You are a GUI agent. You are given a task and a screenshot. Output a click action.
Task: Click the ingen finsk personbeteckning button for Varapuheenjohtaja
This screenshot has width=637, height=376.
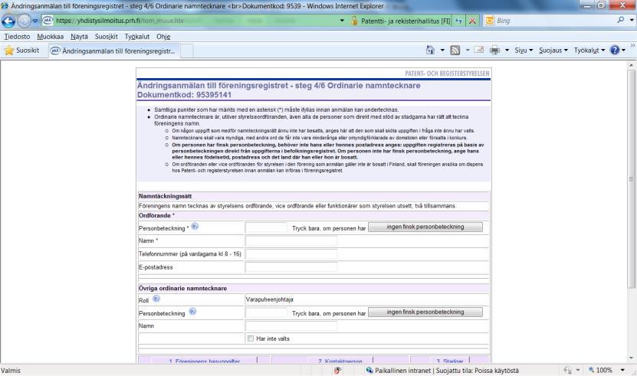[x=425, y=312]
